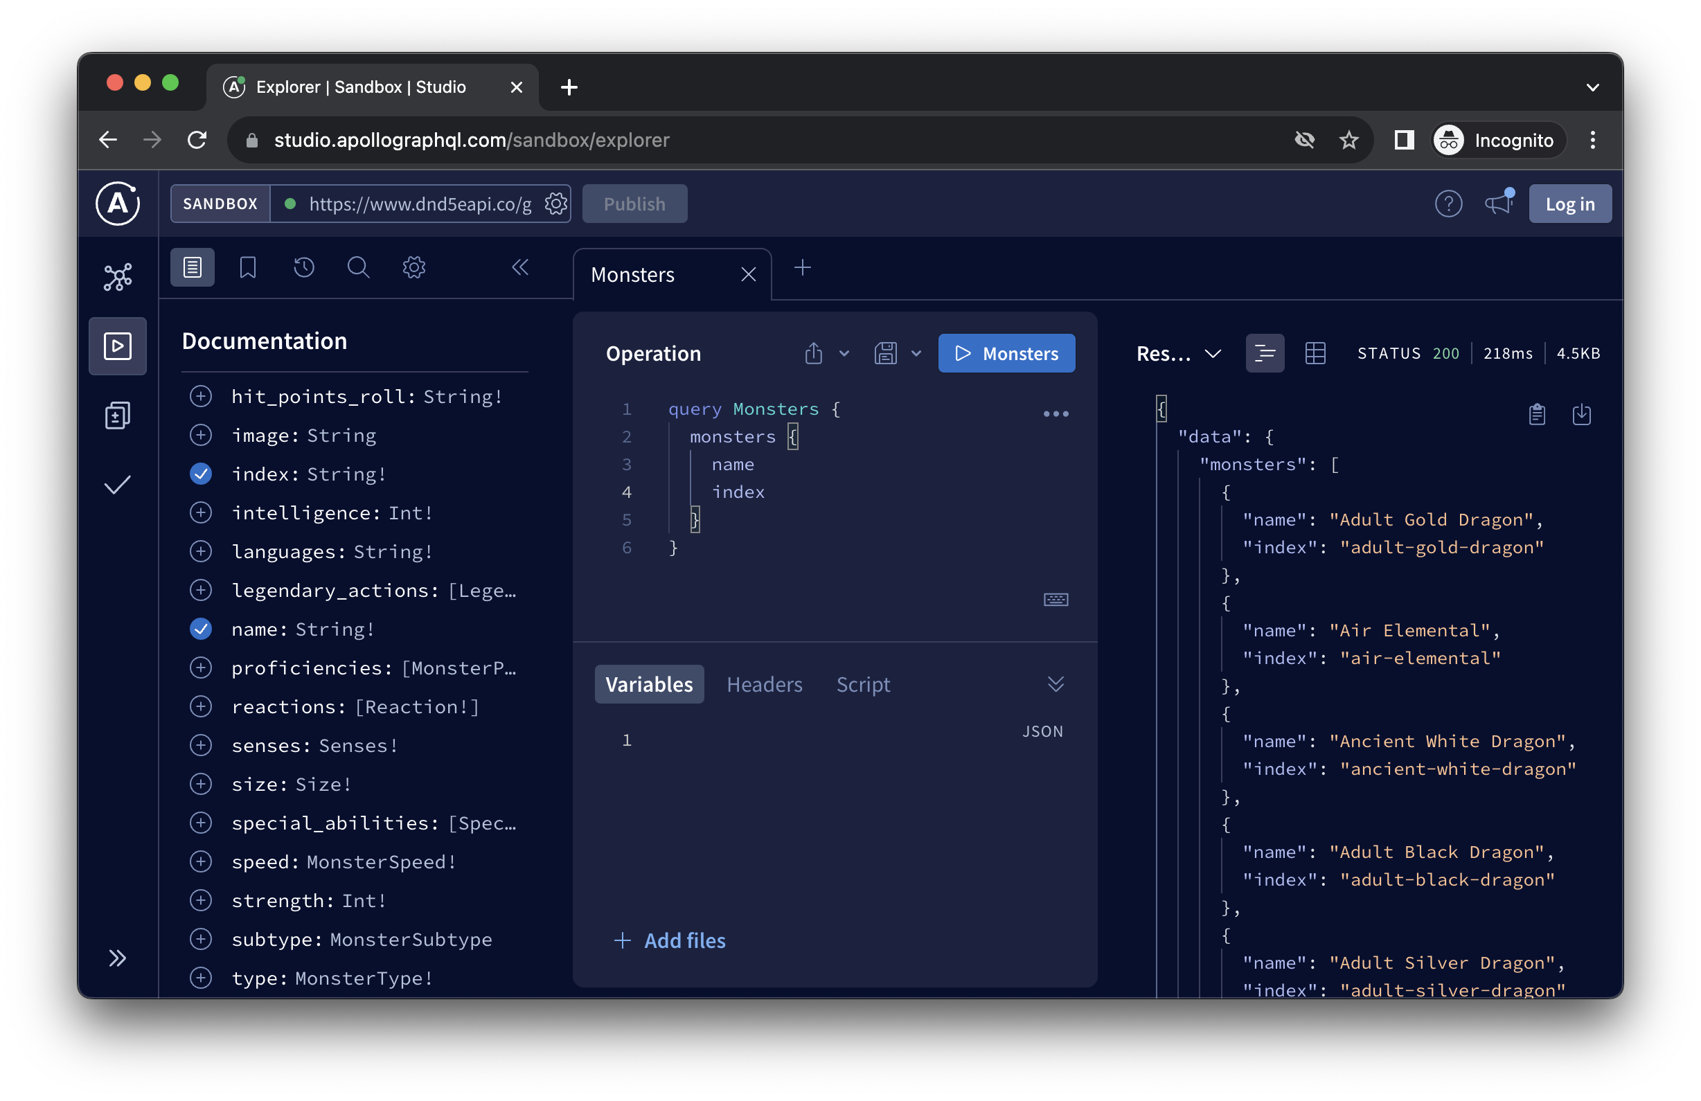The width and height of the screenshot is (1701, 1101).
Task: Toggle the browser side panel icon
Action: click(x=1405, y=140)
